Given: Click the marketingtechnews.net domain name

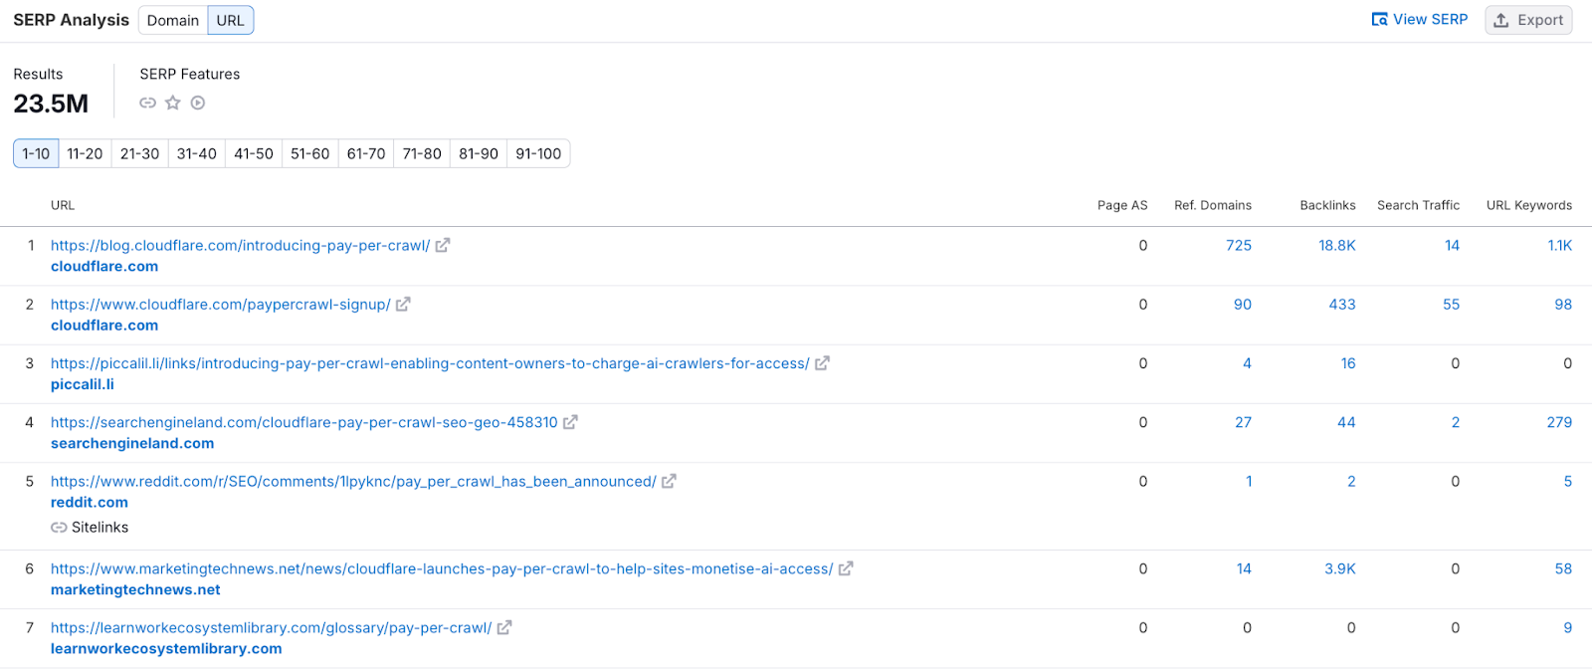Looking at the screenshot, I should 135,589.
